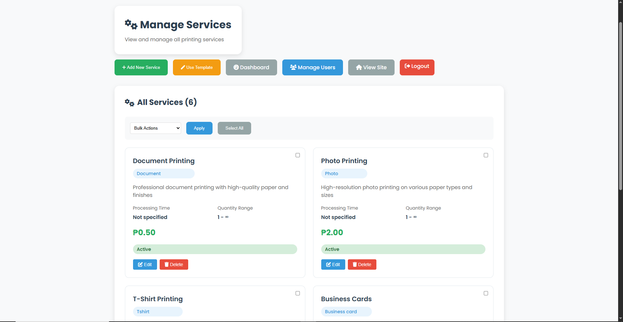Click the Dashboard gauge icon
The width and height of the screenshot is (623, 322).
(236, 67)
